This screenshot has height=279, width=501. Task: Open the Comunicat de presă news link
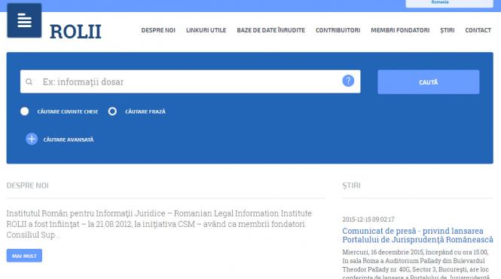pyautogui.click(x=417, y=235)
